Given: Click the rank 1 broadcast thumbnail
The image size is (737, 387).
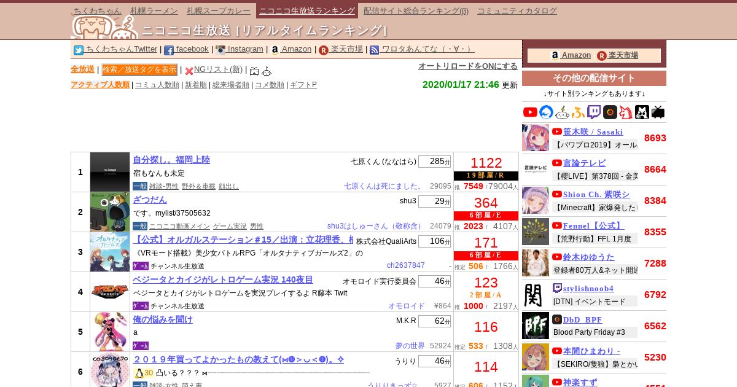Looking at the screenshot, I should point(110,172).
